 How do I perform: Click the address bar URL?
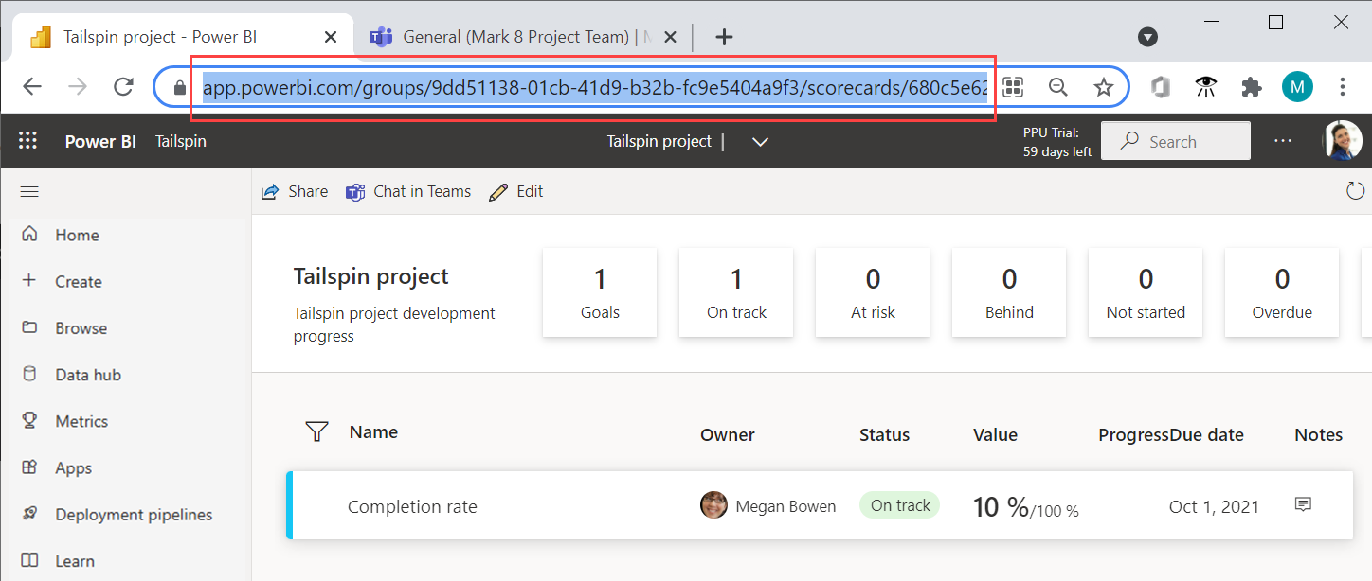click(x=595, y=88)
